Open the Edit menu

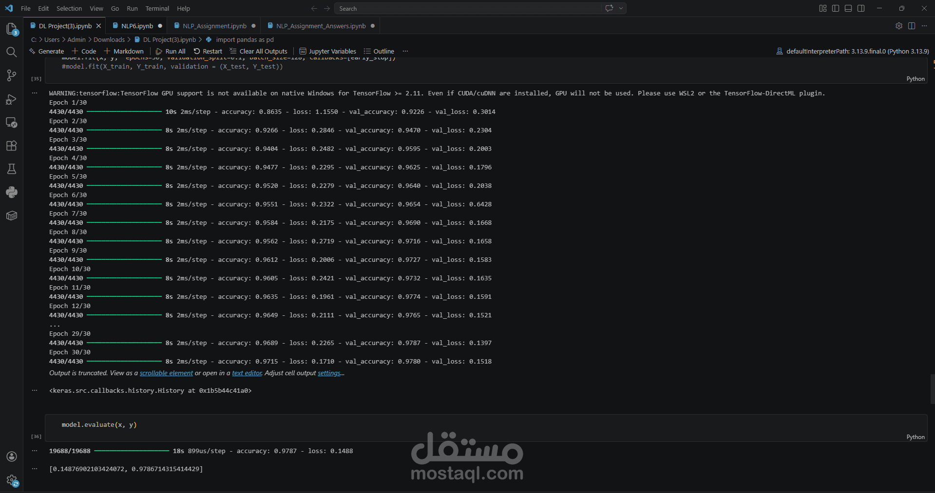click(x=43, y=8)
